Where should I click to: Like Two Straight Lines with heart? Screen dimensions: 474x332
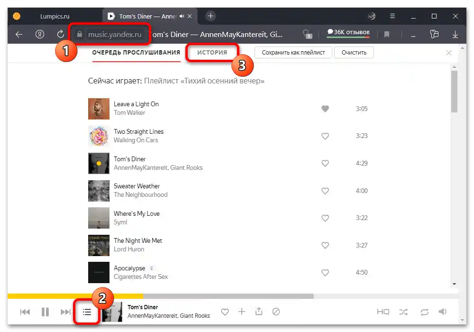(x=325, y=136)
